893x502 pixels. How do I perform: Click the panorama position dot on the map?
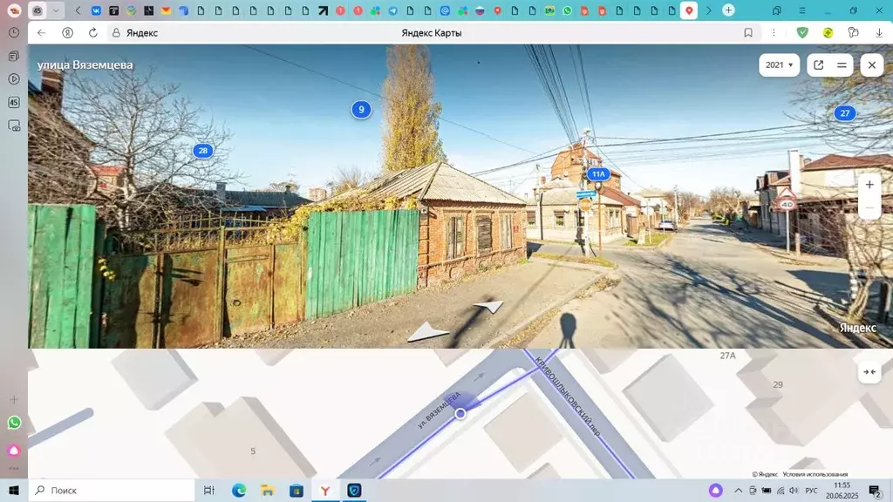[x=460, y=414]
